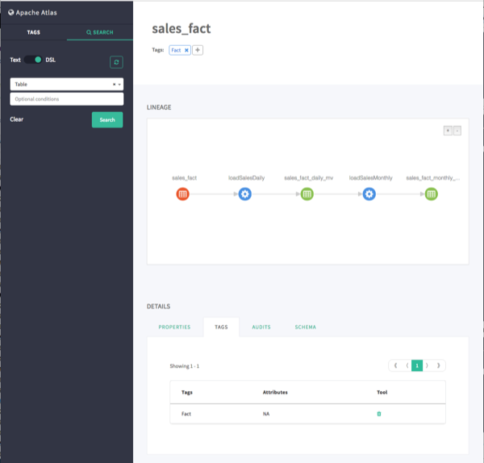Click the Showing 1 - 1 text

tap(184, 366)
